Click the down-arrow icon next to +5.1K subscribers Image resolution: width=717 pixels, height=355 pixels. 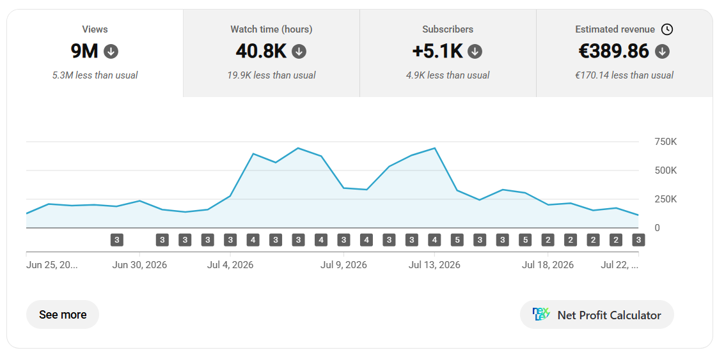click(475, 52)
